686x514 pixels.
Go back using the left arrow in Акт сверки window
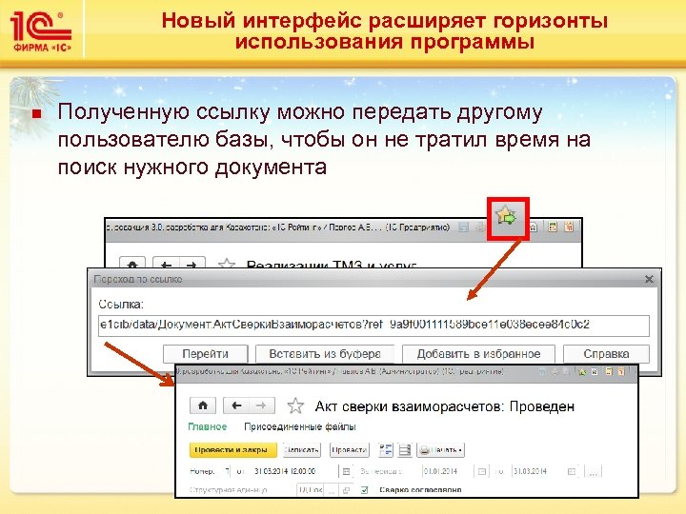pos(236,405)
